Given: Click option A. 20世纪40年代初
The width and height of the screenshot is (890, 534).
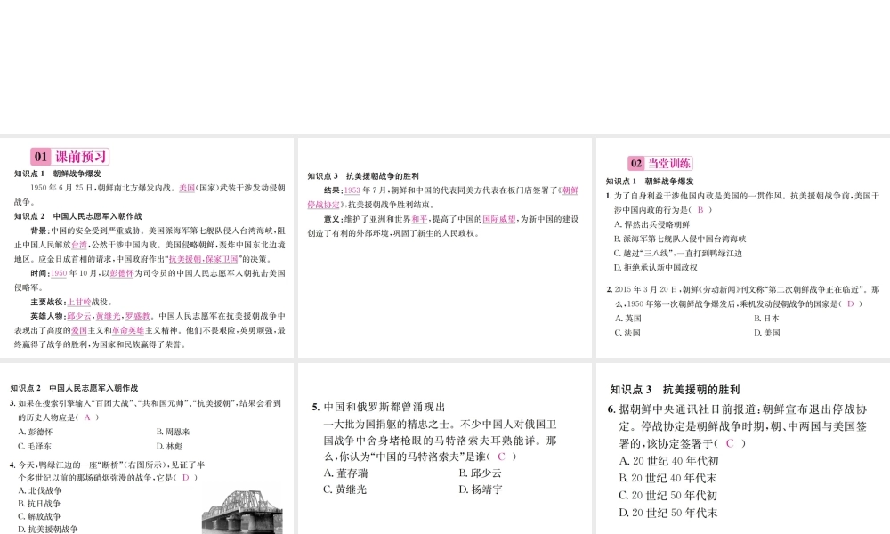Looking at the screenshot, I should tap(668, 461).
